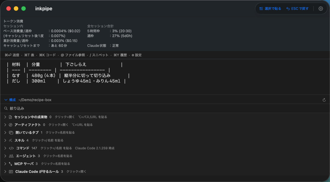Click the だし 300ml table row
The image size is (330, 182).
[x=66, y=81]
